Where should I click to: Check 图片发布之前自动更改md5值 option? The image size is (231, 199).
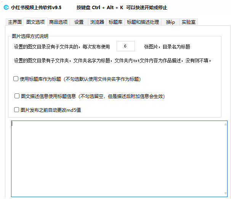(16, 110)
